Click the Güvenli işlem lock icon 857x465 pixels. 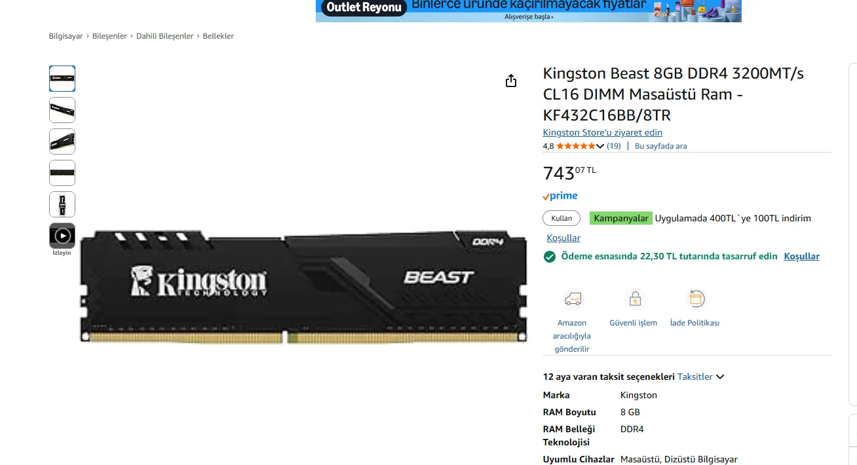click(x=634, y=299)
